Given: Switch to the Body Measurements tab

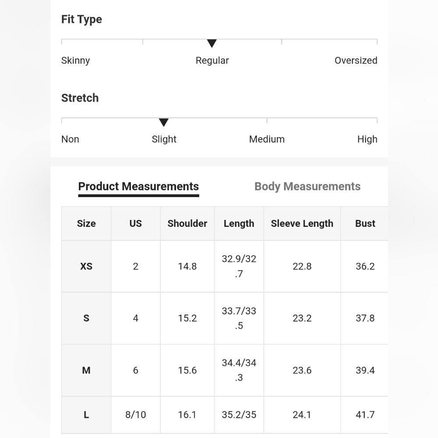Looking at the screenshot, I should pos(307,187).
